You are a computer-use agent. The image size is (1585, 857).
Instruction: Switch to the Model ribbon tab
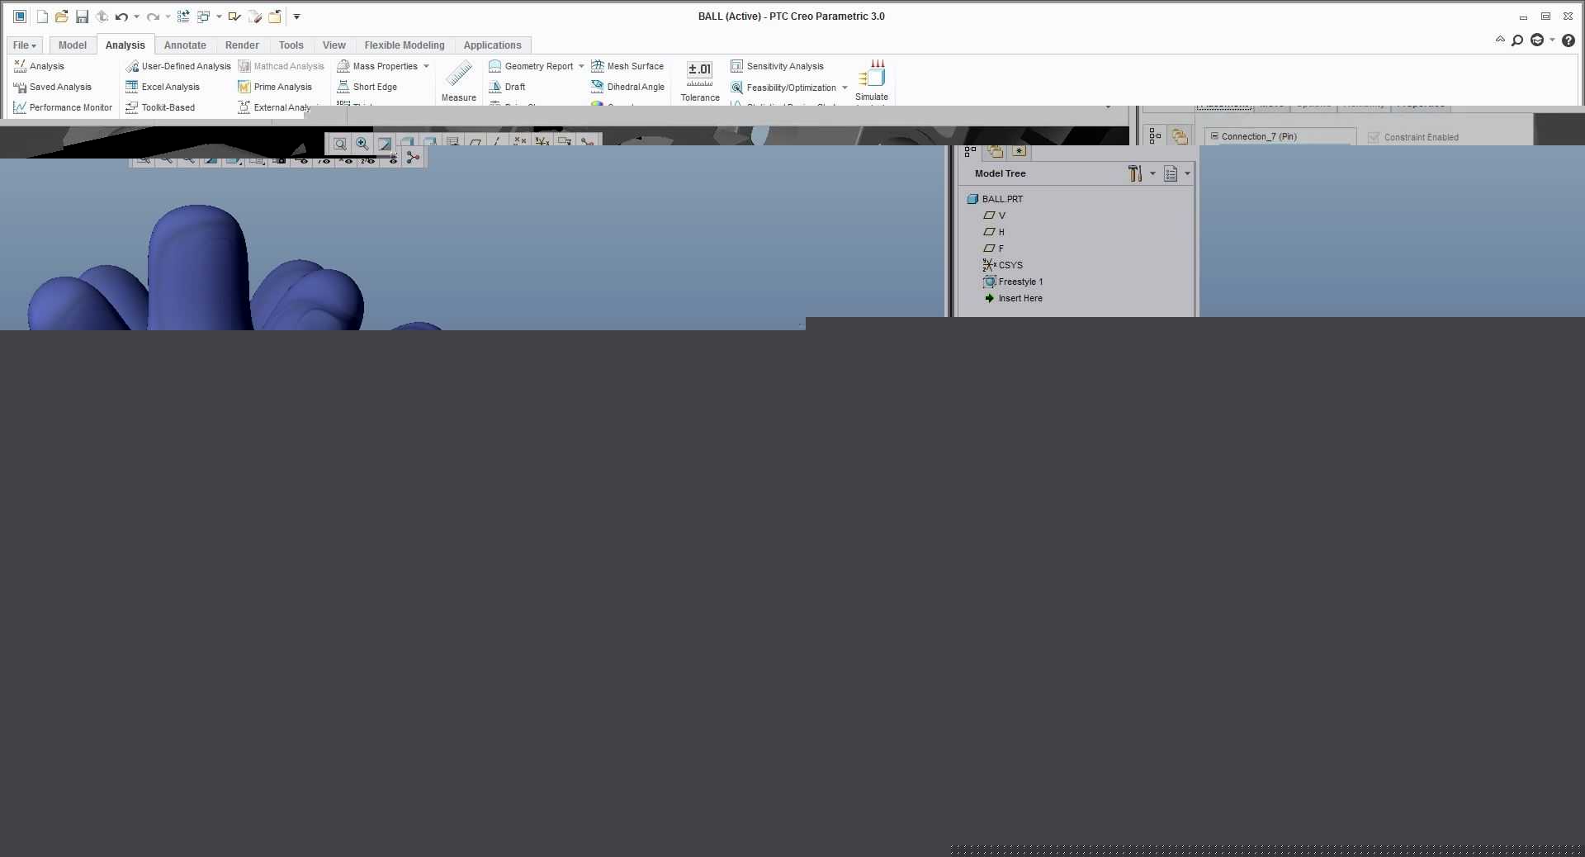[73, 45]
